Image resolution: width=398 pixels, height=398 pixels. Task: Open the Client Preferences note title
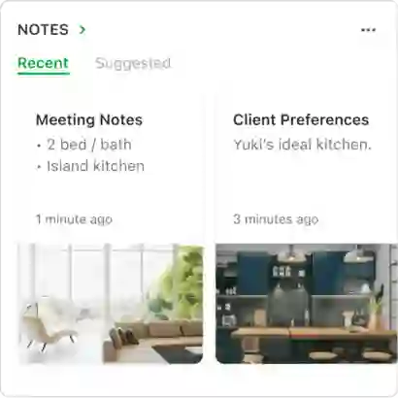[301, 120]
